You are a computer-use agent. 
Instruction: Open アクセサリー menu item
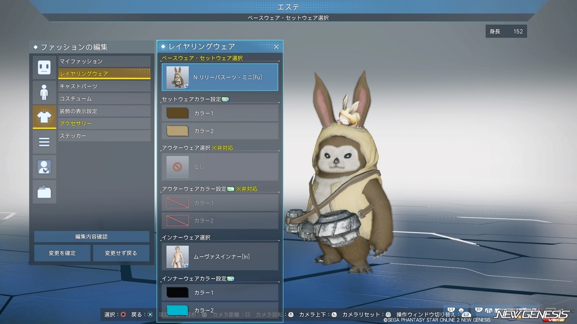104,123
